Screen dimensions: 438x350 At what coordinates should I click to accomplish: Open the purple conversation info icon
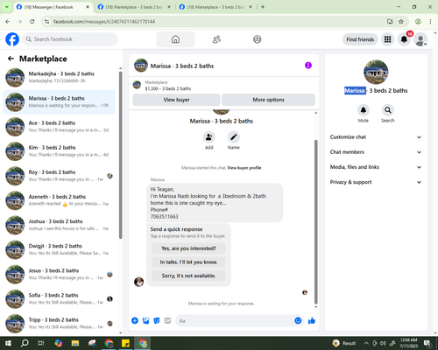point(308,66)
